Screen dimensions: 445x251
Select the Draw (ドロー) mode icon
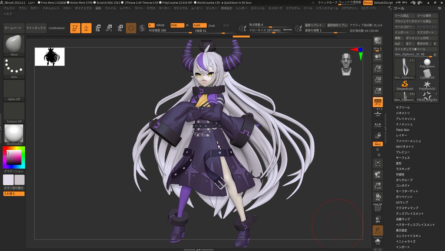click(86, 28)
